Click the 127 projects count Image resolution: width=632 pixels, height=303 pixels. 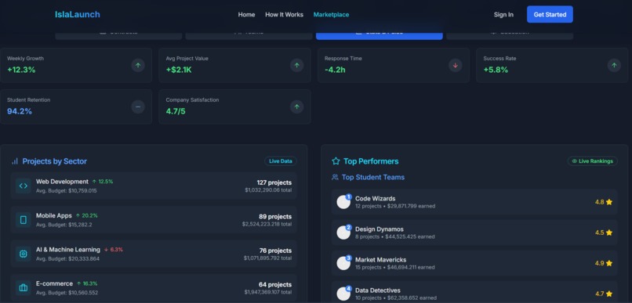(x=274, y=182)
